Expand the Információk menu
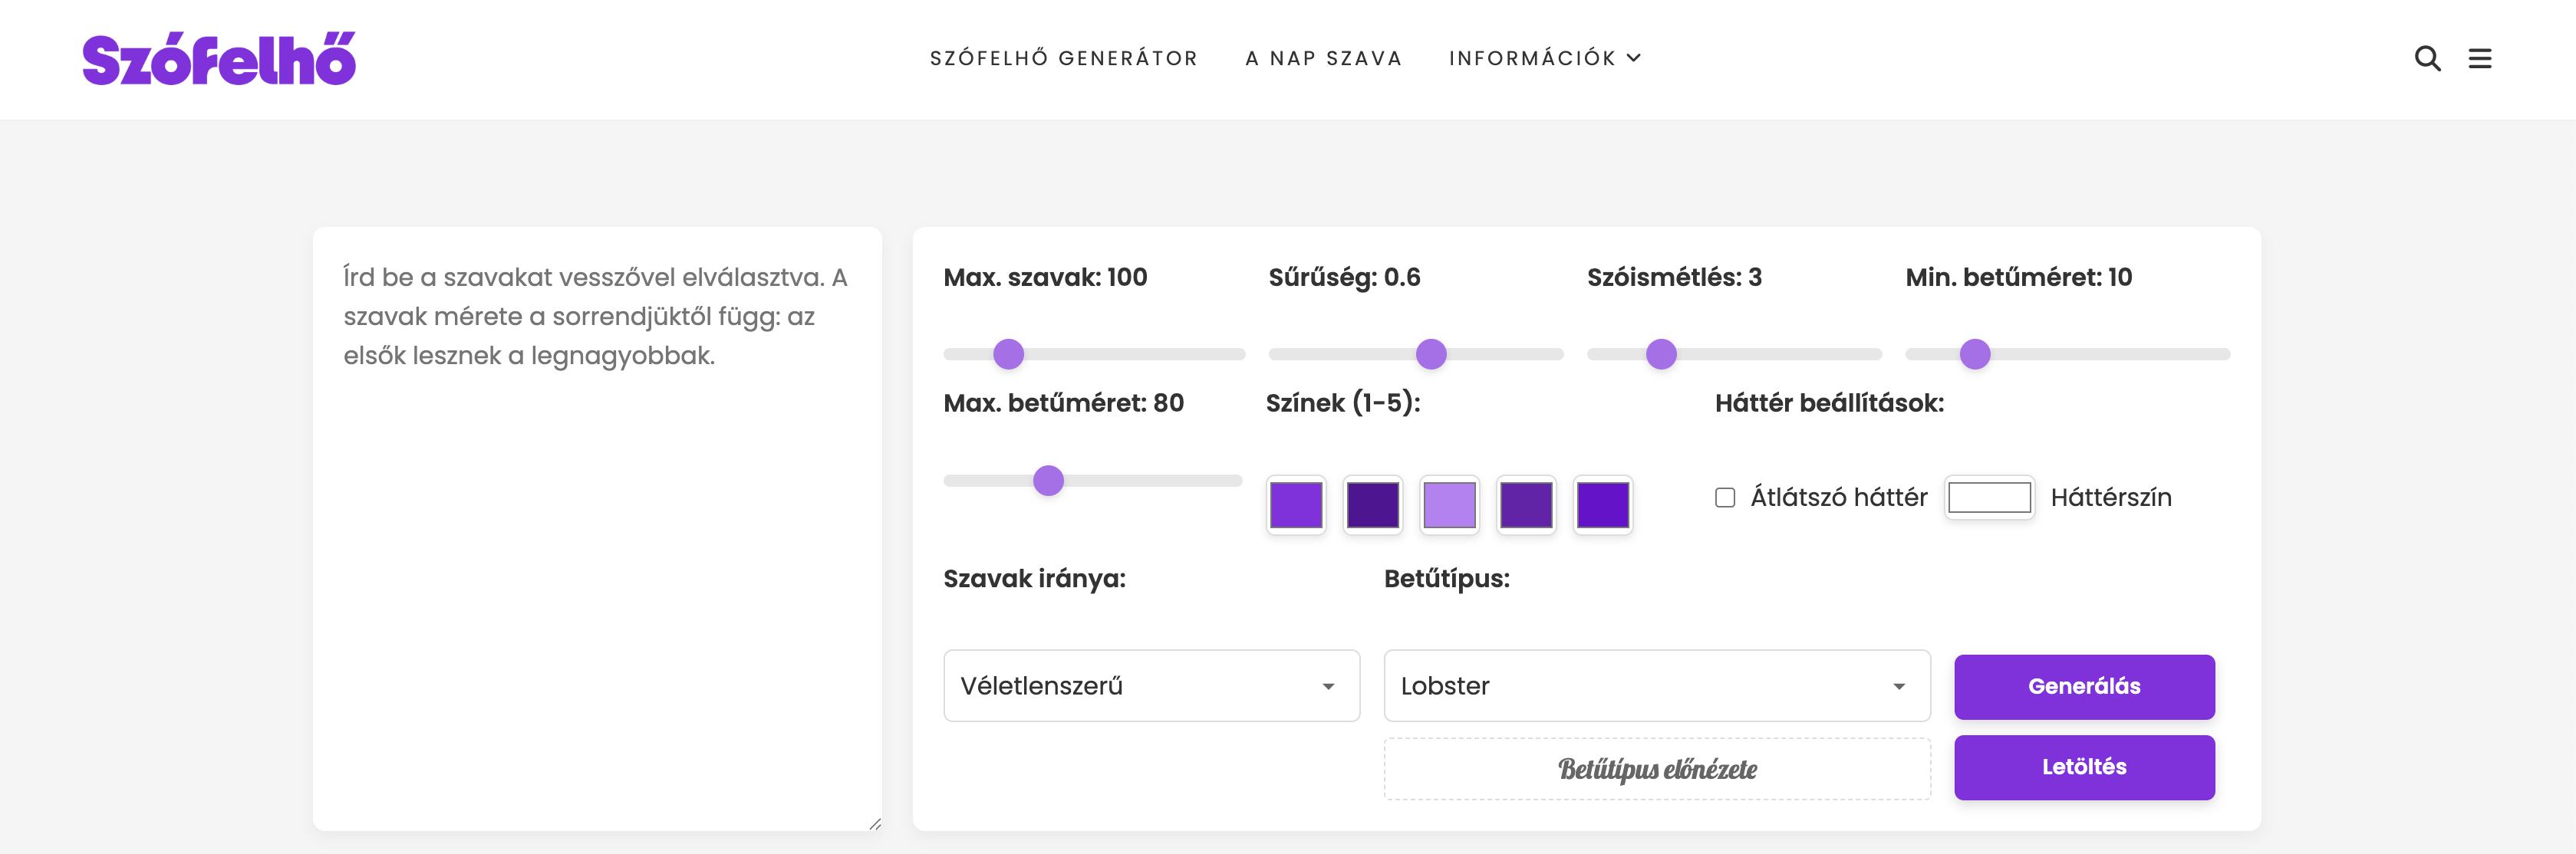 [1544, 59]
